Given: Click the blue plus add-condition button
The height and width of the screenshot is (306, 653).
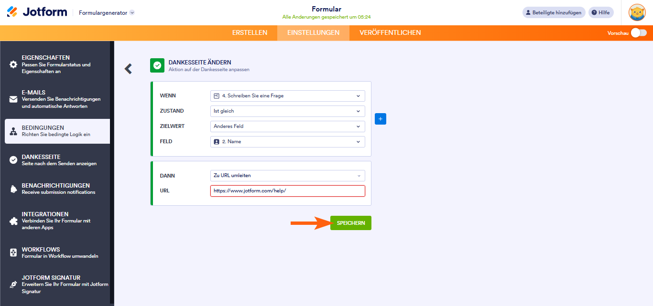Looking at the screenshot, I should coord(381,119).
